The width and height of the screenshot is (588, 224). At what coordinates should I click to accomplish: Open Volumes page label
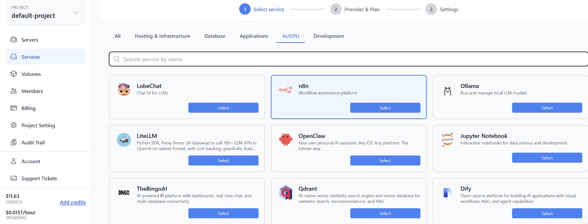[31, 74]
